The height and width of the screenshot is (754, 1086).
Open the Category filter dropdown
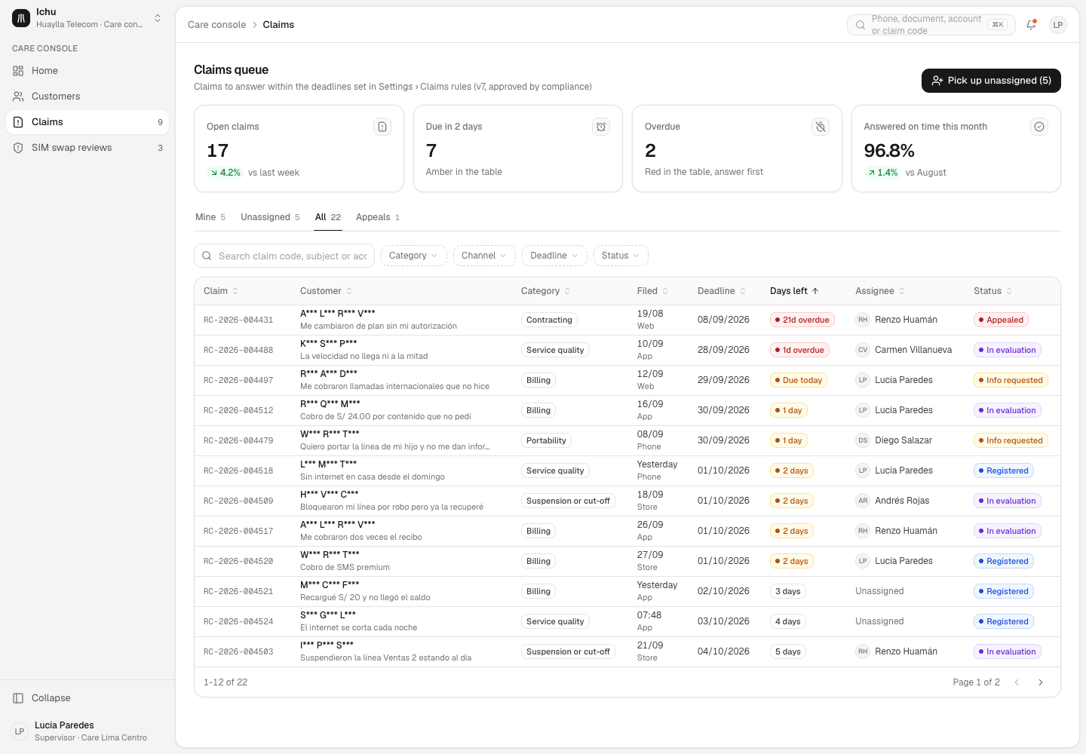point(414,256)
